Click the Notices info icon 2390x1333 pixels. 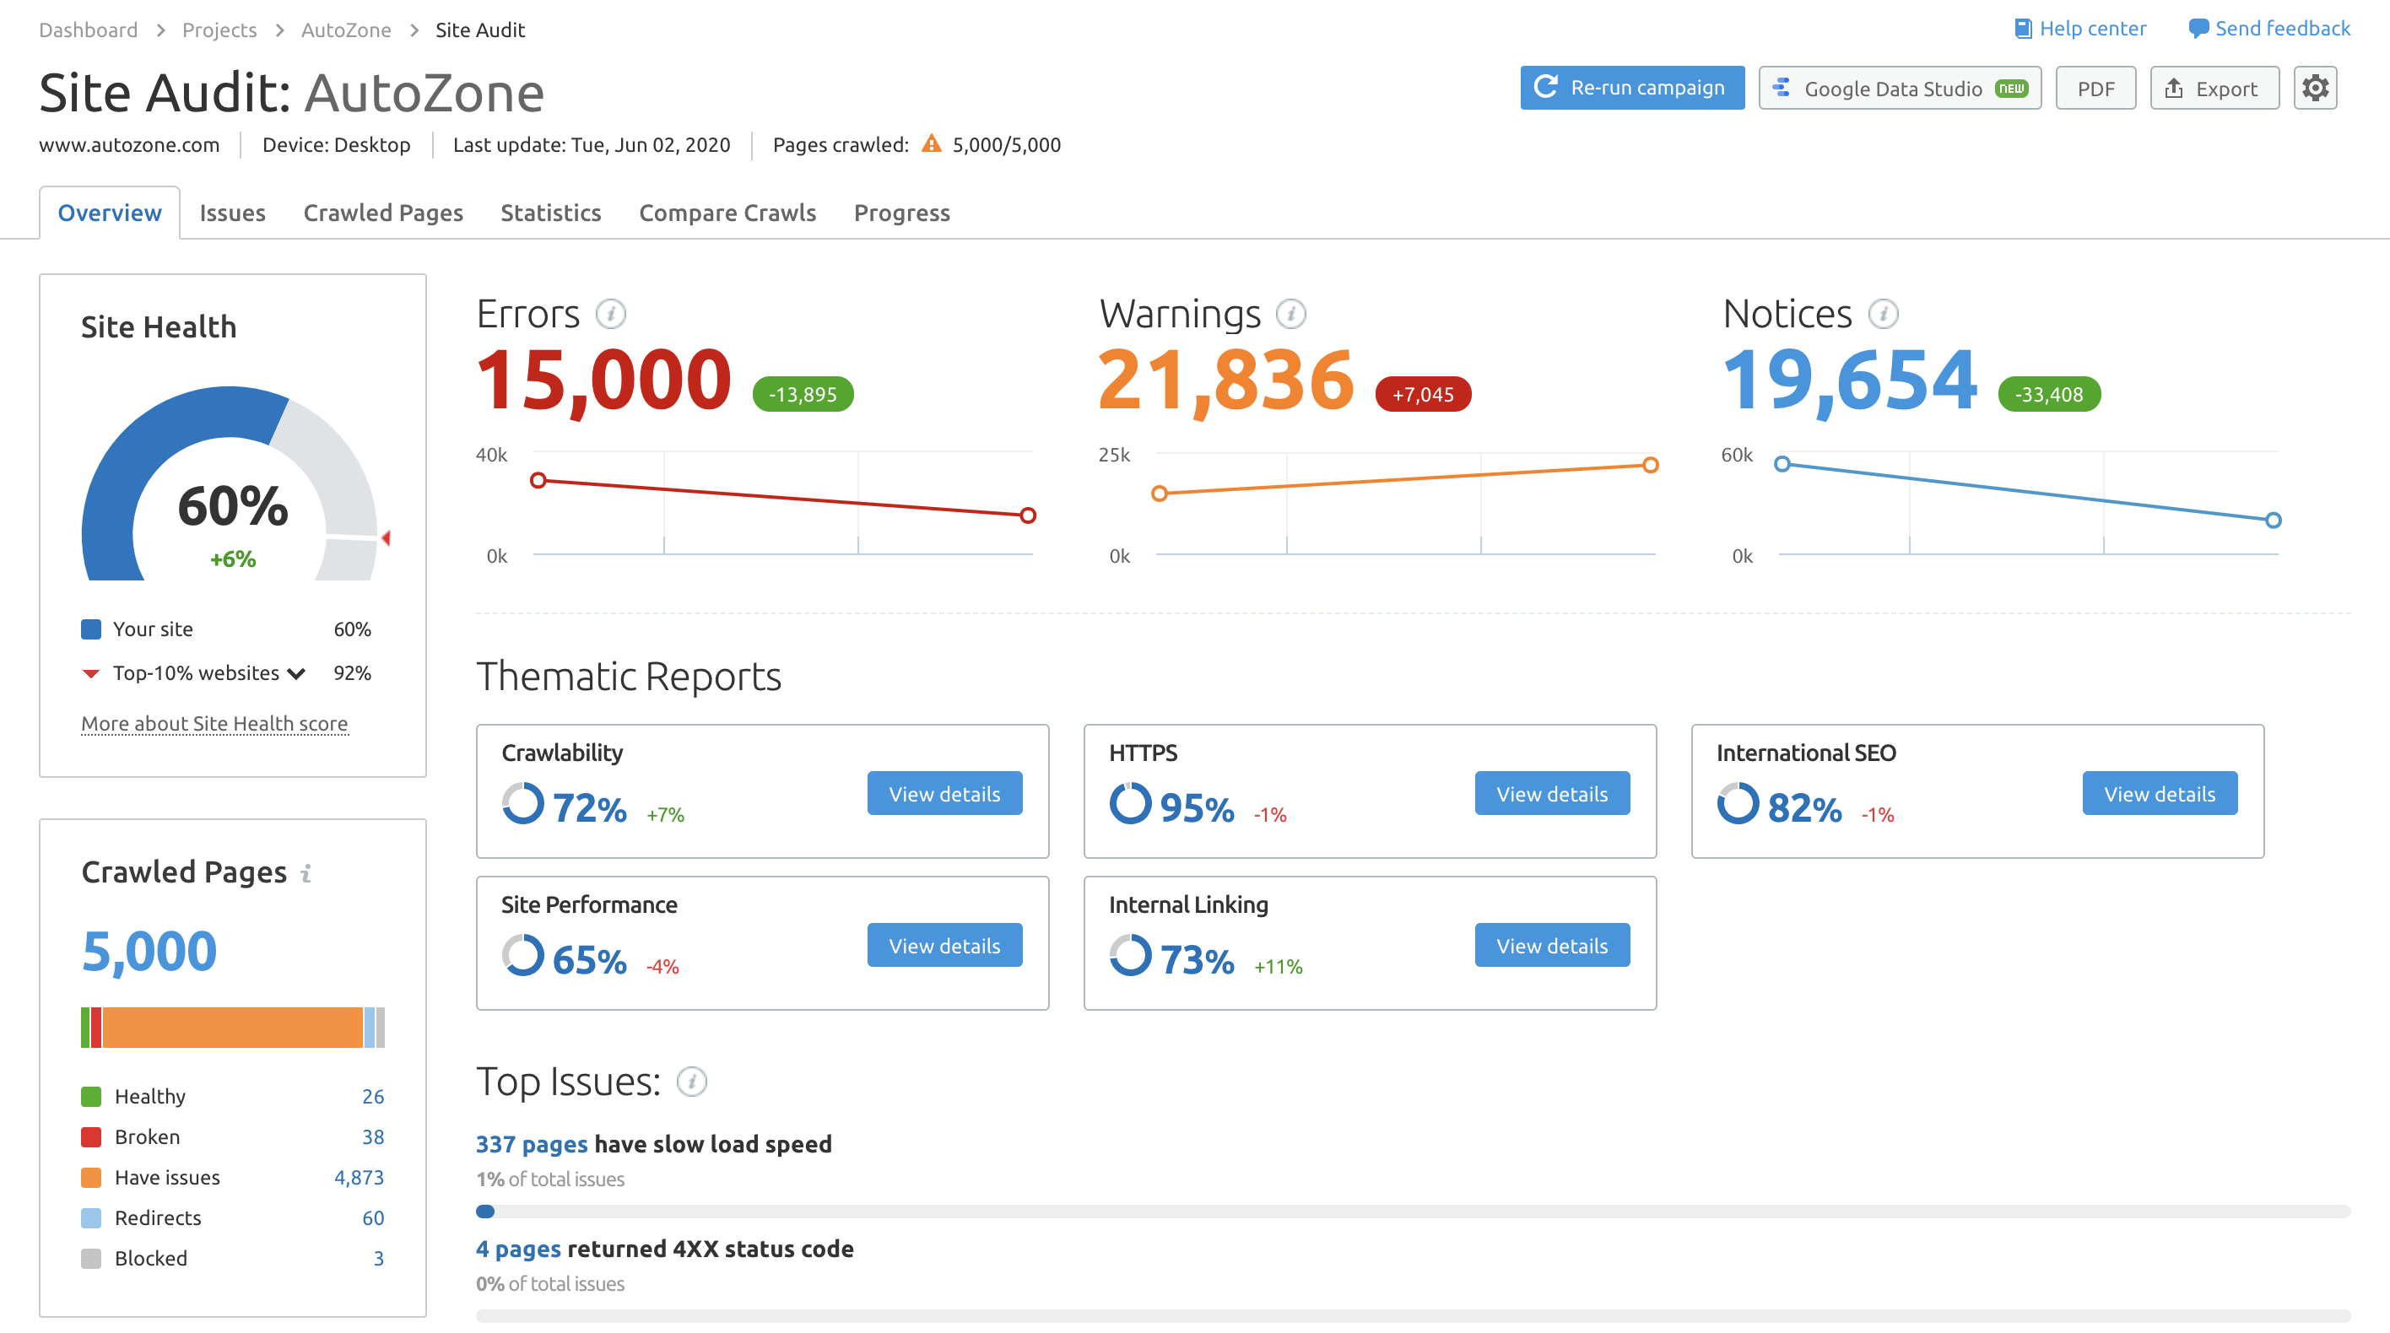pyautogui.click(x=1883, y=315)
